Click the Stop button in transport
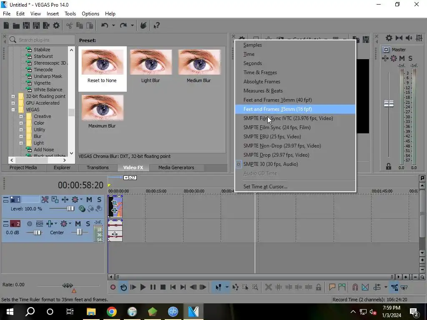427x320 pixels. click(163, 287)
